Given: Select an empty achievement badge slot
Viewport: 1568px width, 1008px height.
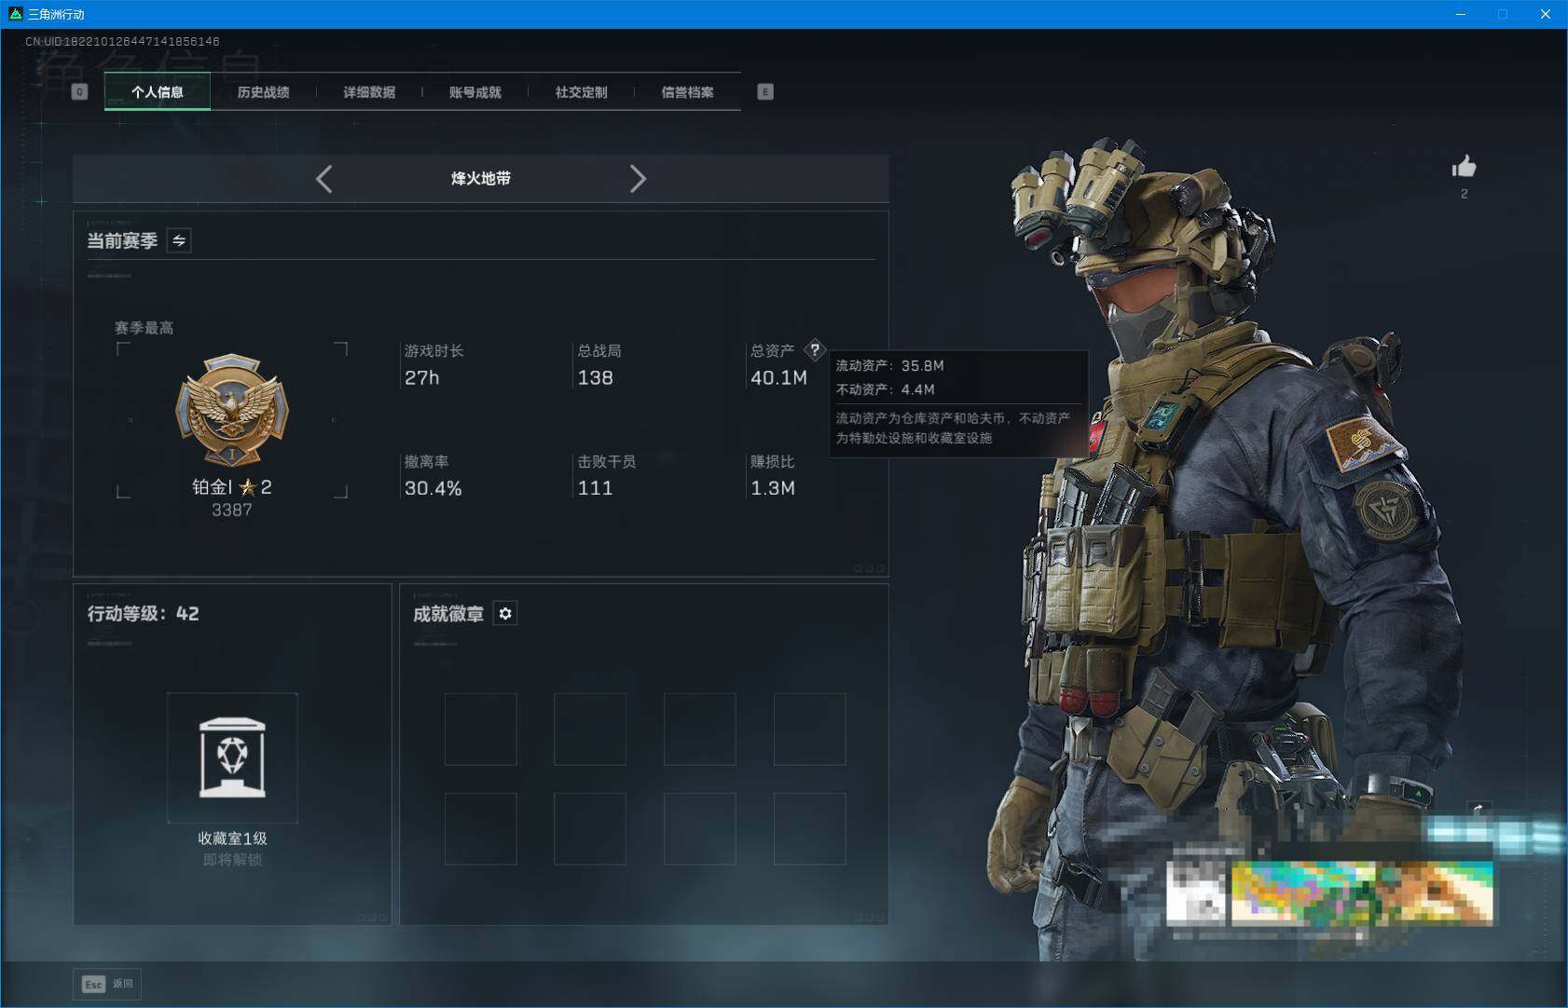Looking at the screenshot, I should tap(483, 729).
